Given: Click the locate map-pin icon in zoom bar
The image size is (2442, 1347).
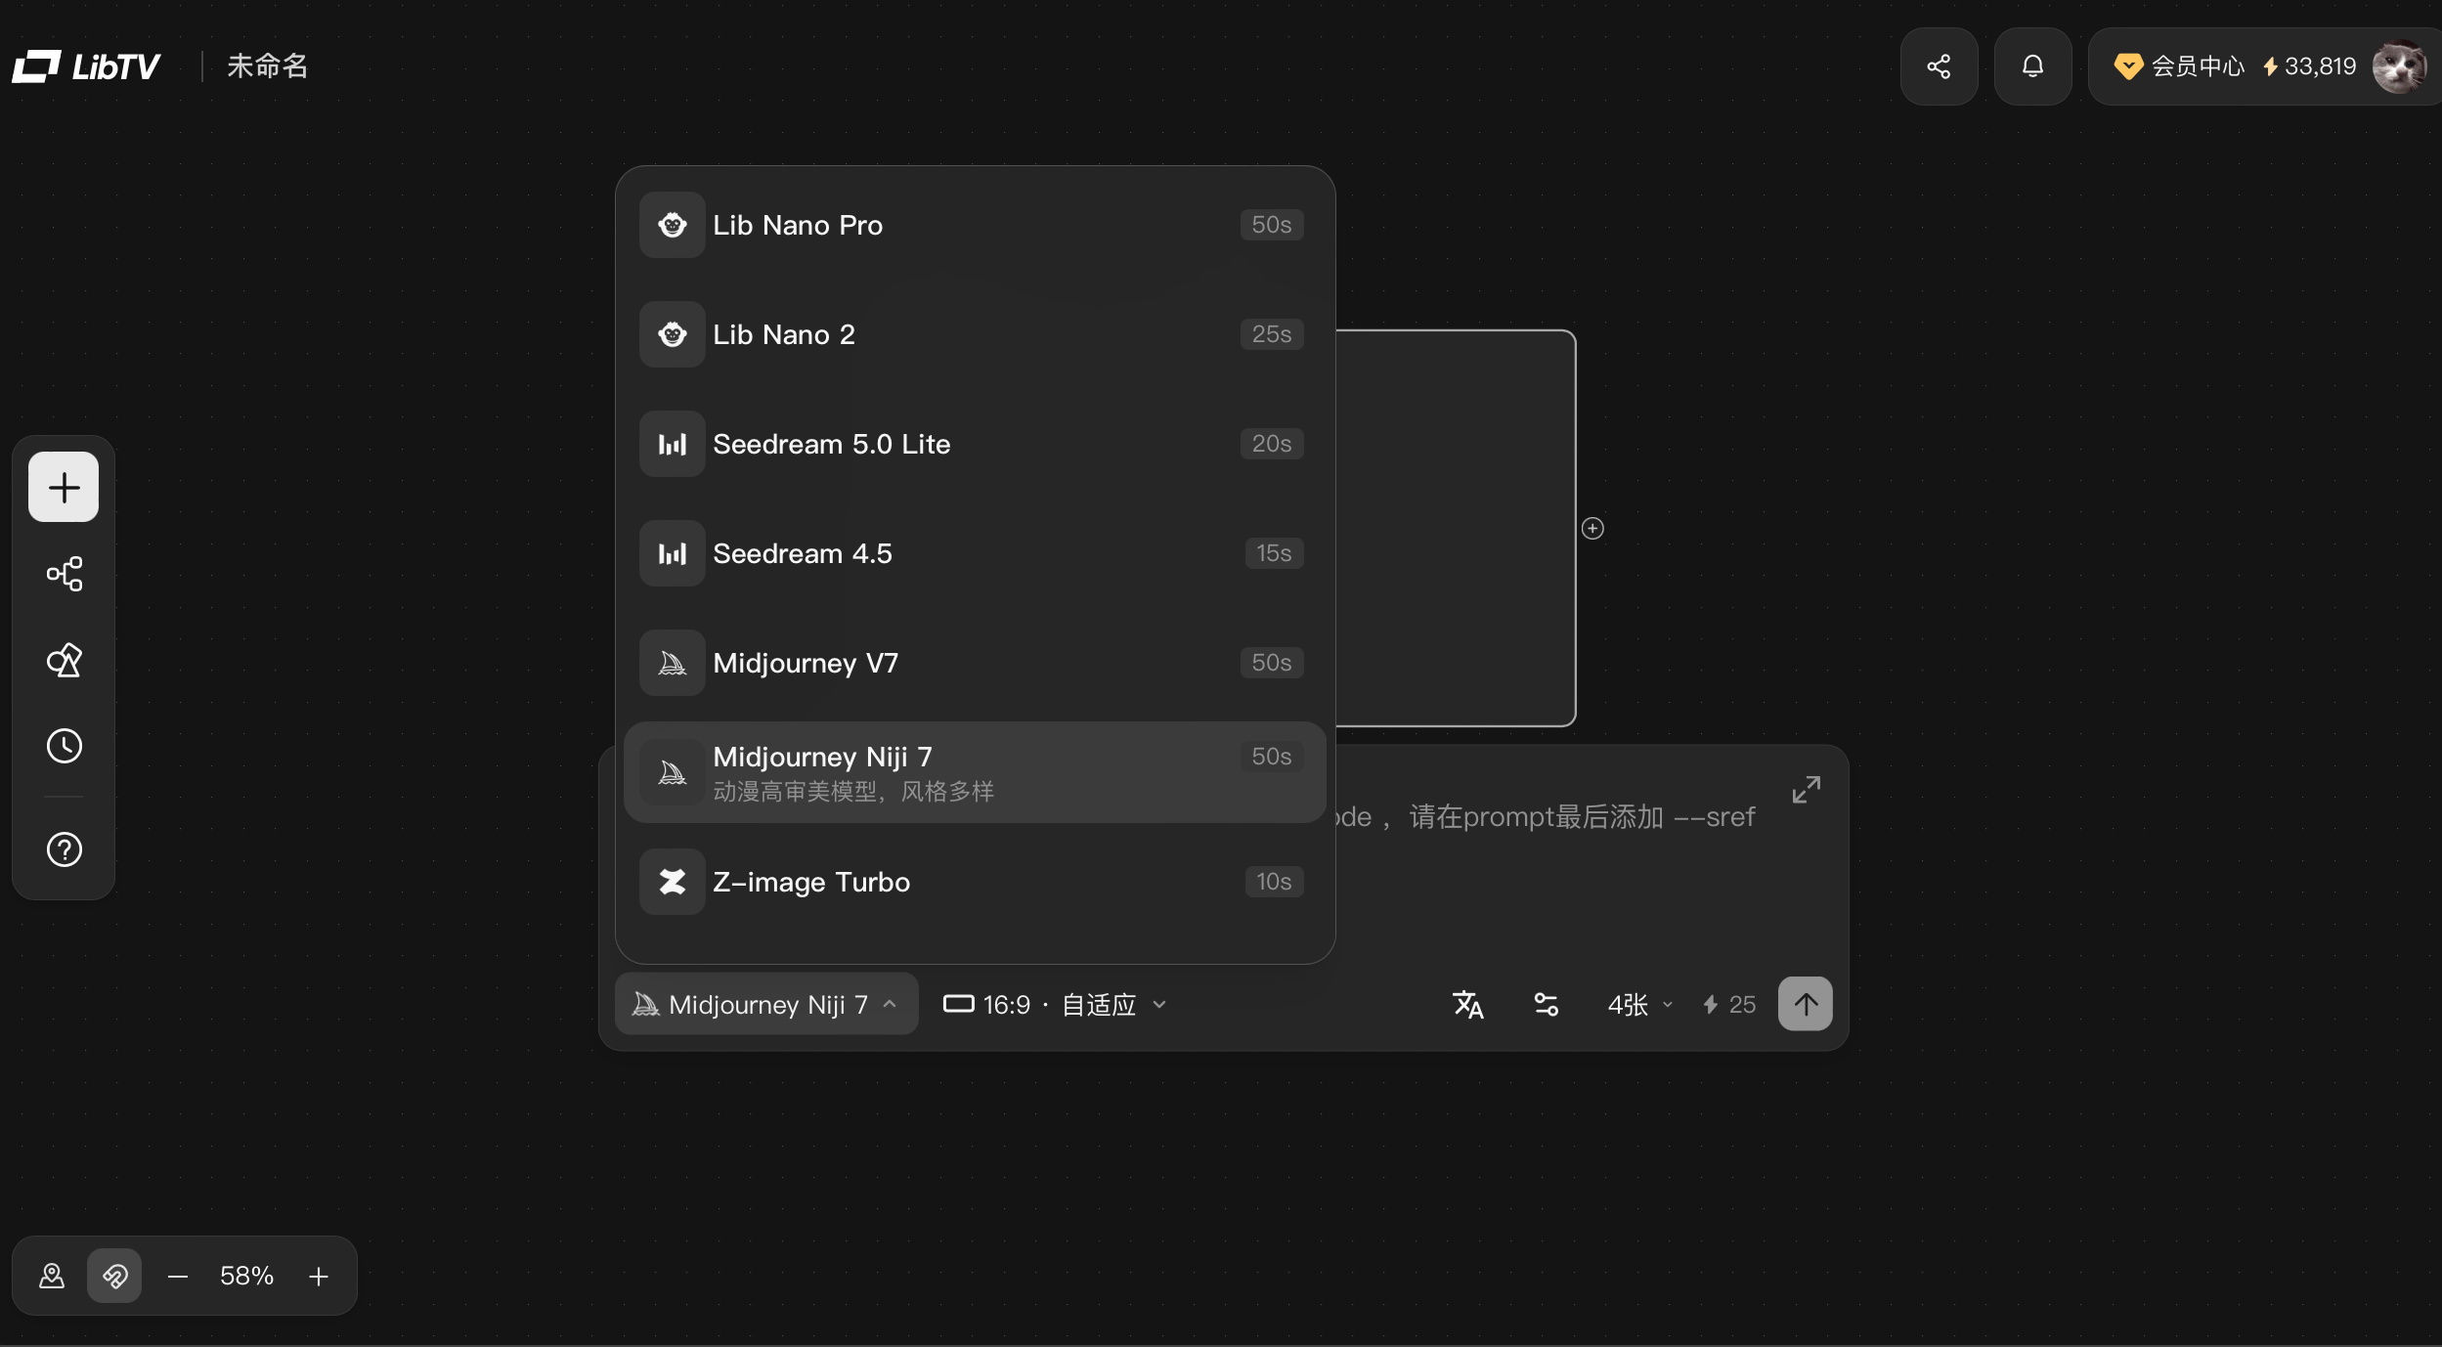Looking at the screenshot, I should [52, 1276].
